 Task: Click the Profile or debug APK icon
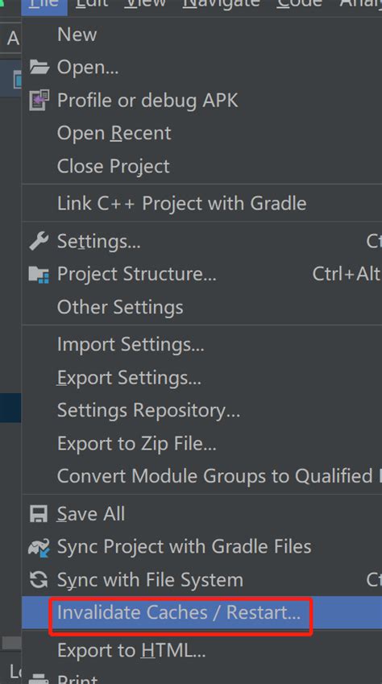(x=39, y=100)
